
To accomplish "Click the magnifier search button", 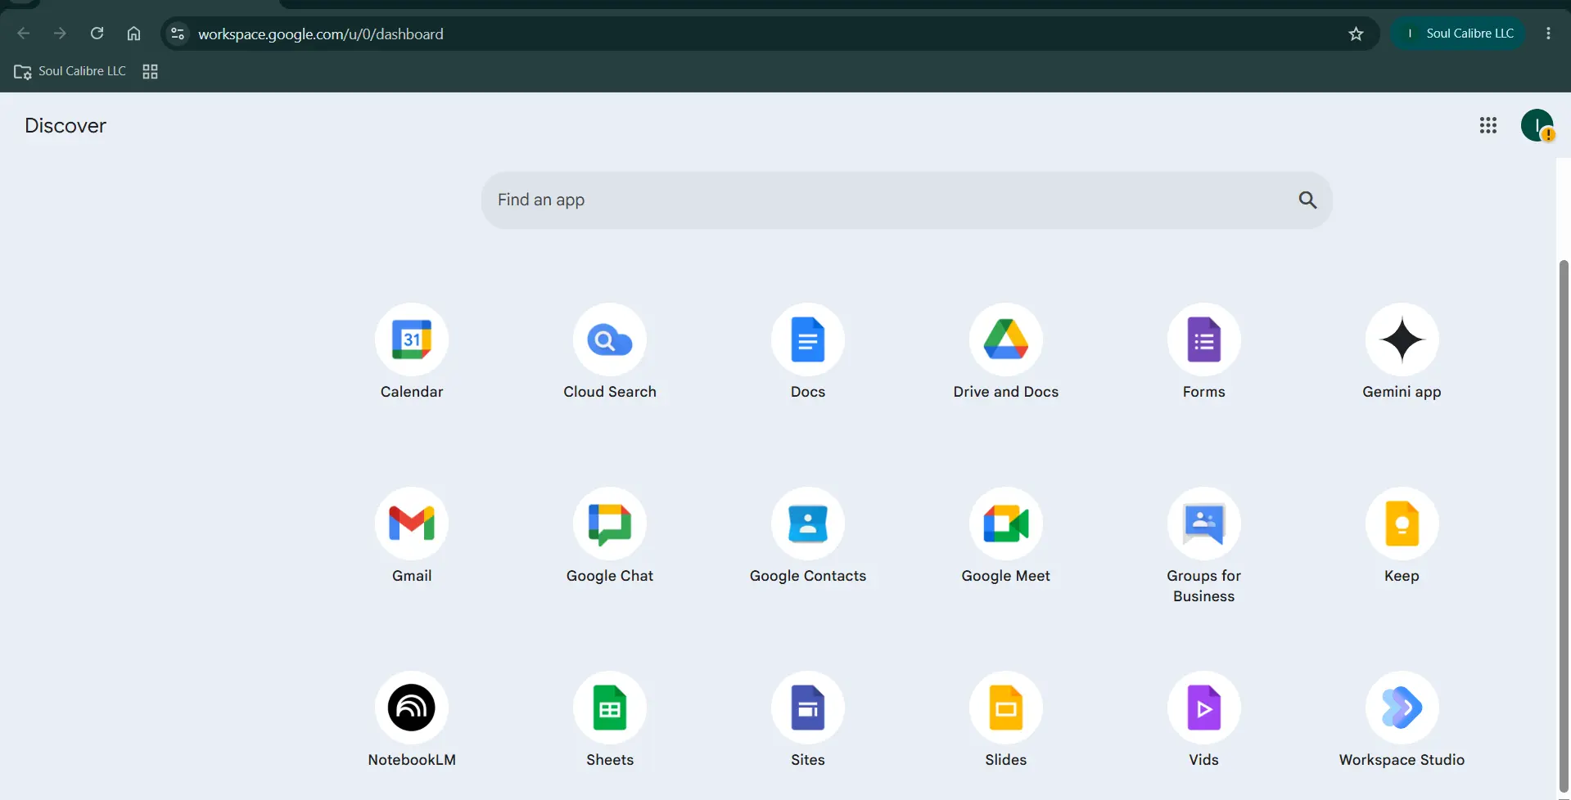I will [1307, 200].
